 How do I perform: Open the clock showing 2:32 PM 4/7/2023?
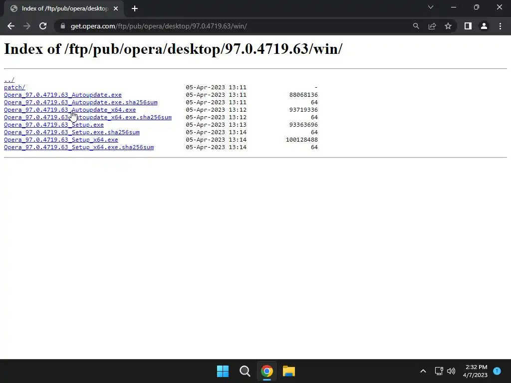[x=476, y=371]
